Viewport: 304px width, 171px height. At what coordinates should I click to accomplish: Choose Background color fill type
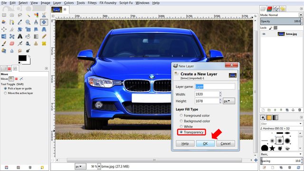195,121
